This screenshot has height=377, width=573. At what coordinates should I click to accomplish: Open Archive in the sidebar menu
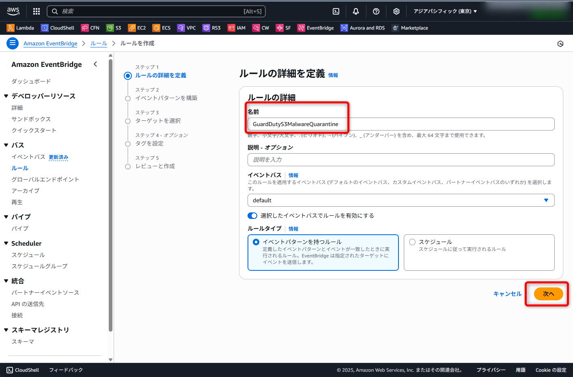[x=25, y=191]
